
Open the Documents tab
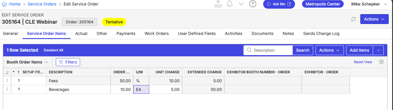[x=263, y=33]
